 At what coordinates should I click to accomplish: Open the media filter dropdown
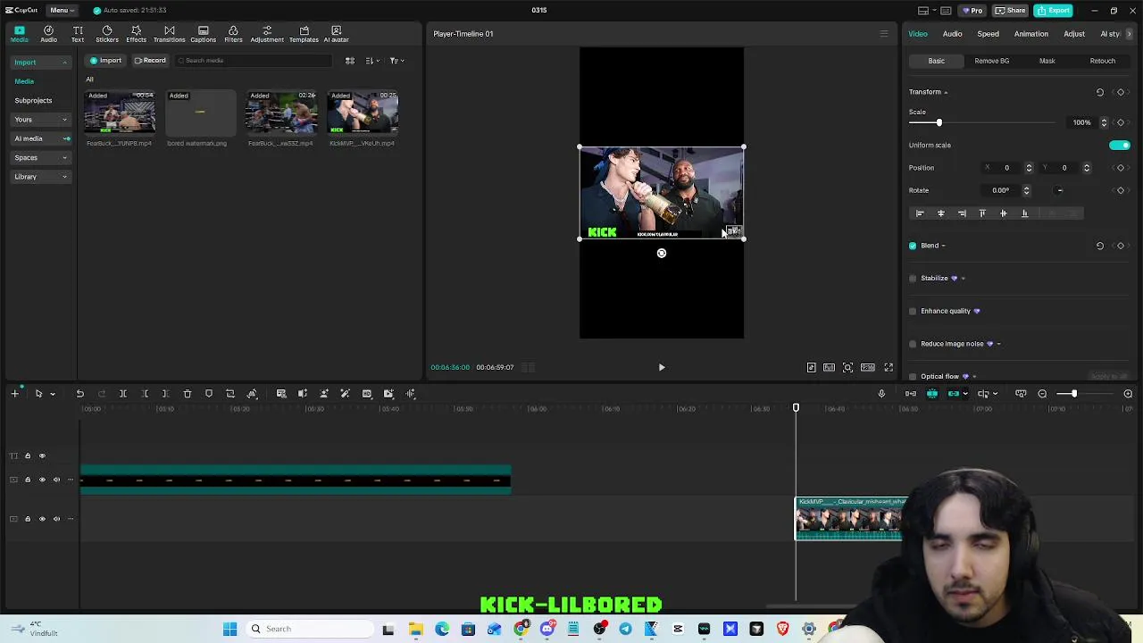click(x=396, y=61)
